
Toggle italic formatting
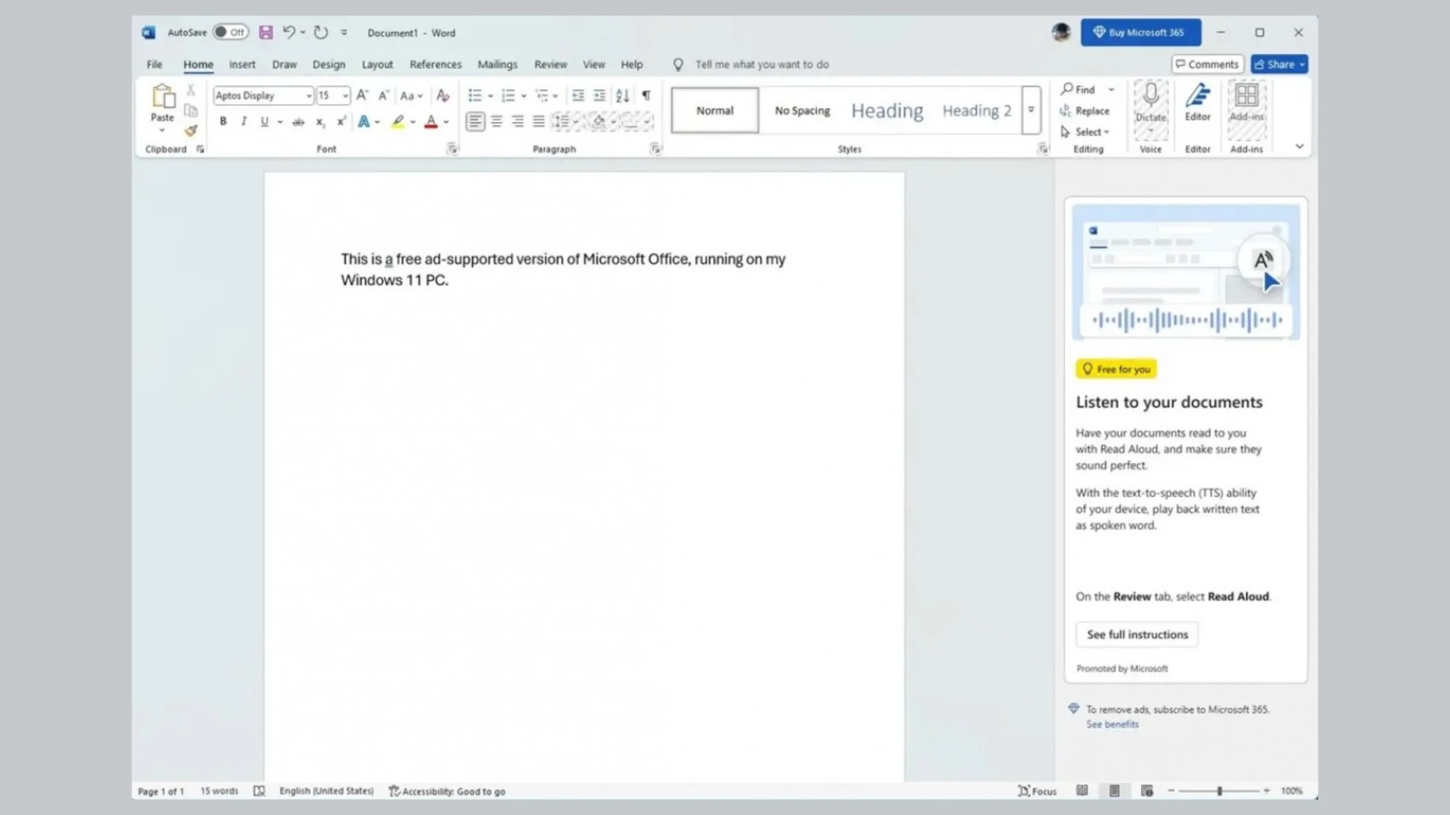[244, 121]
